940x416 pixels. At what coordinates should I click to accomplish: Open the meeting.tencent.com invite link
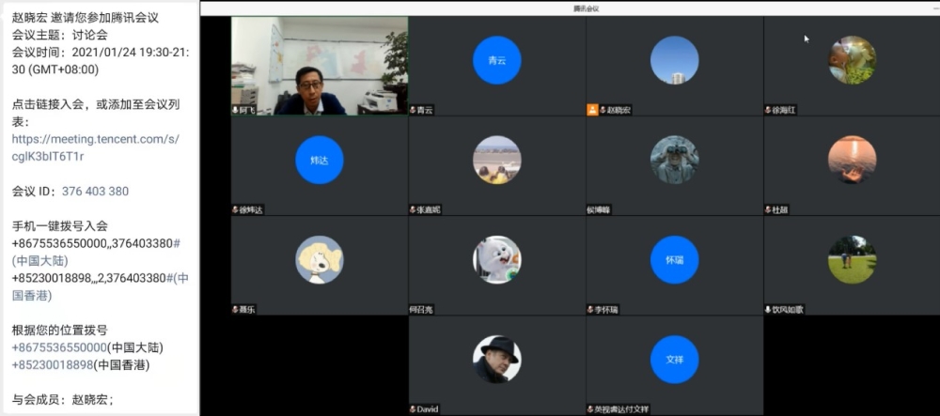(x=95, y=147)
